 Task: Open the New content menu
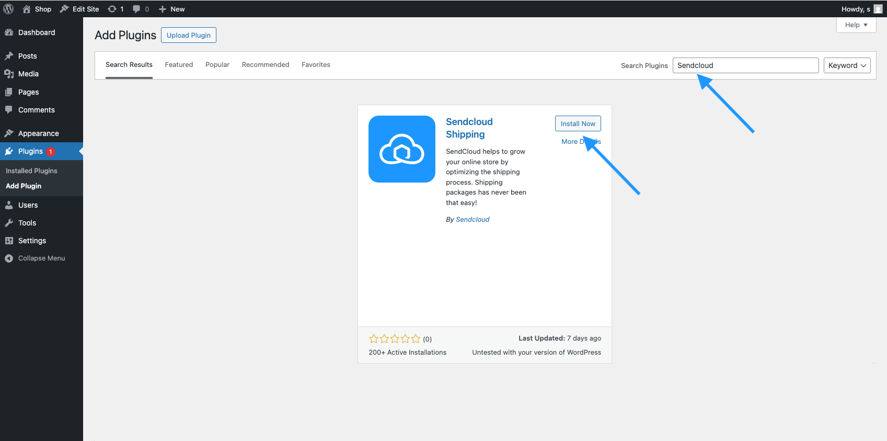pos(171,9)
